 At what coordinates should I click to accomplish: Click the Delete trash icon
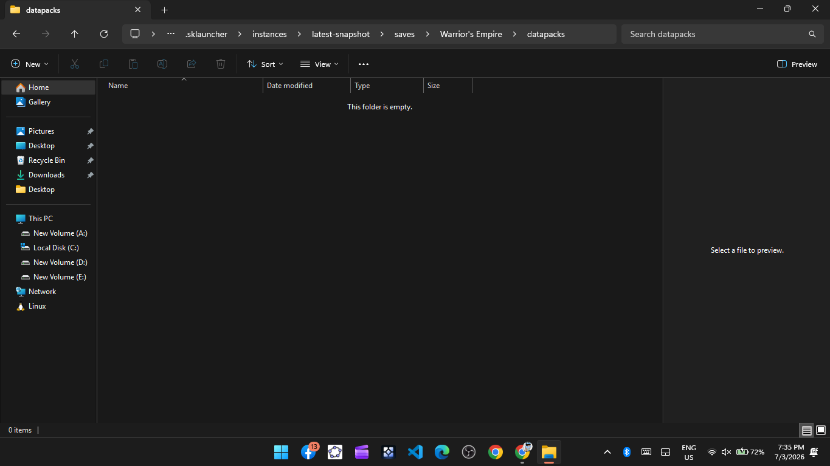coord(221,64)
